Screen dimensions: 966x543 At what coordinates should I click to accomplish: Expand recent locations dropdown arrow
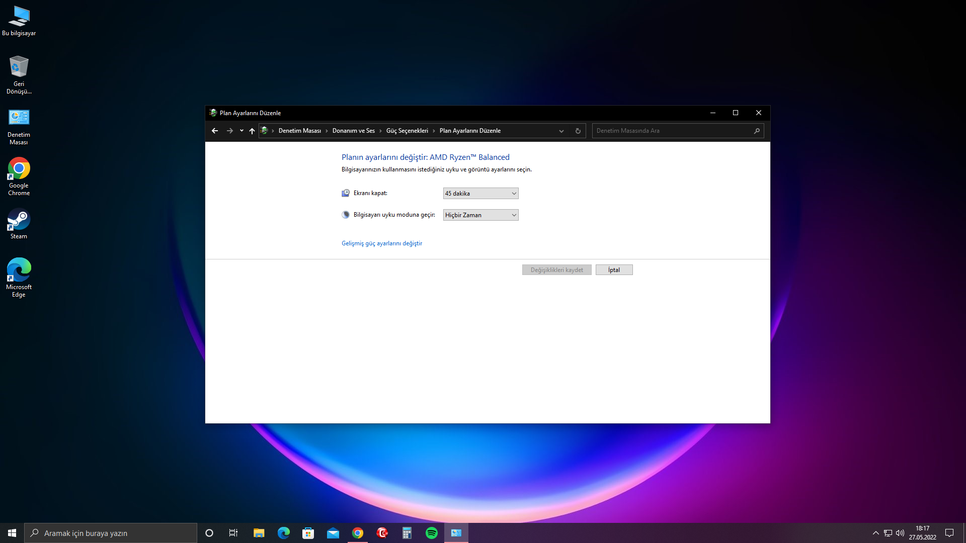(242, 131)
